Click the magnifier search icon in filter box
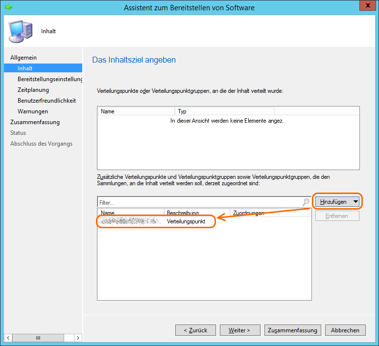 click(x=306, y=202)
